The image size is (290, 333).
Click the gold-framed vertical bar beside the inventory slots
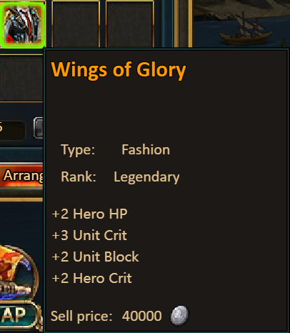point(183,24)
